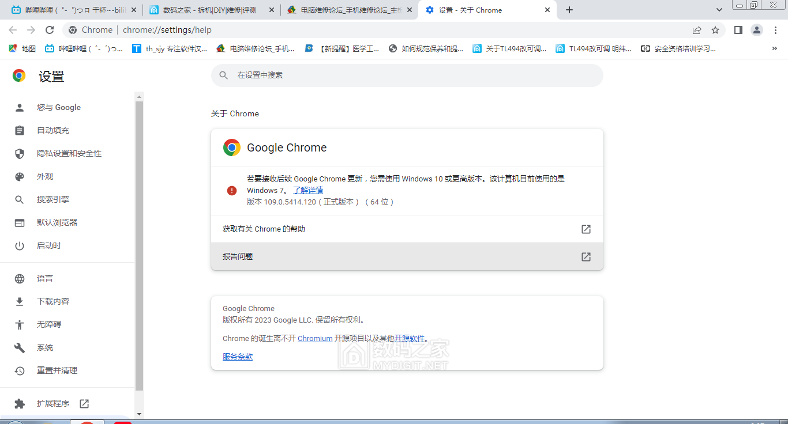Open the 电脑维修论坛_手机 bookmark
Screen dimensions: 788x424
pos(256,49)
